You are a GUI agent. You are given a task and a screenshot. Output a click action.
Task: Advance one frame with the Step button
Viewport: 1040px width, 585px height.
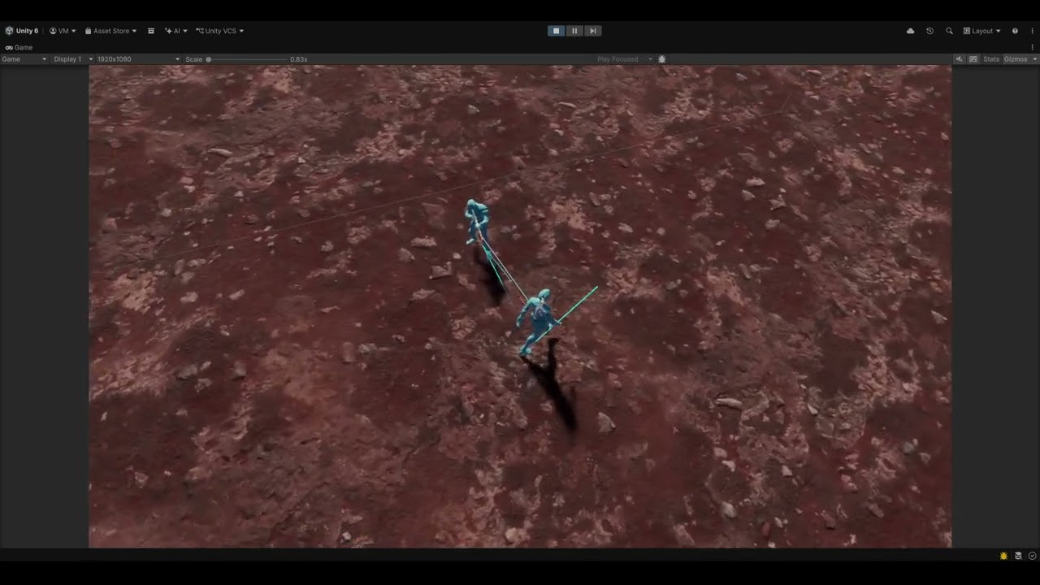point(593,31)
